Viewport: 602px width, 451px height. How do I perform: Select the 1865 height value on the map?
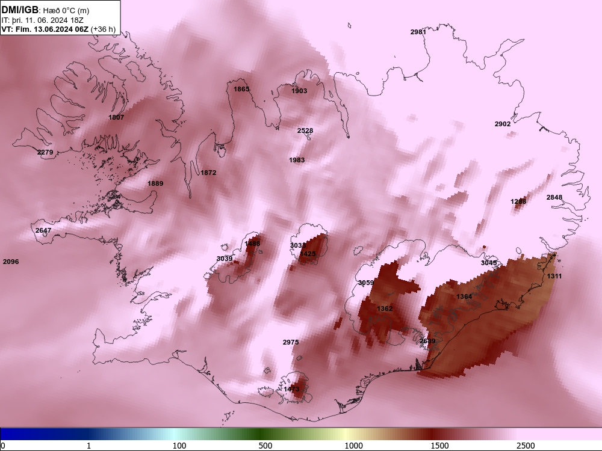pyautogui.click(x=241, y=89)
